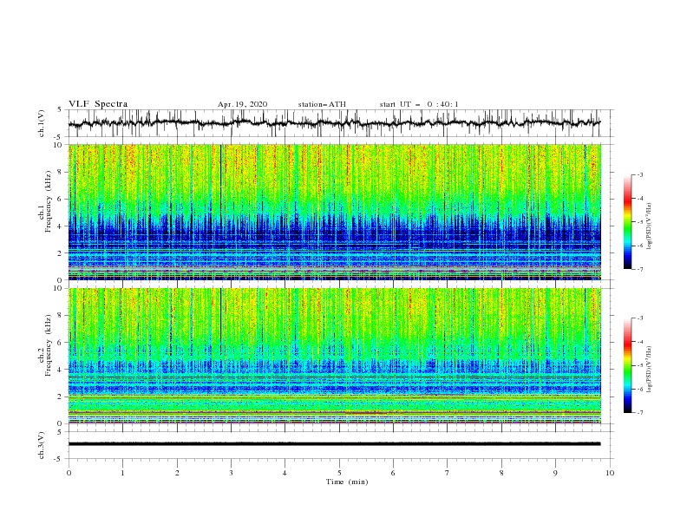Click the "-7" tick on ch.2 colorbar
This screenshot has height=531, width=687.
coord(639,413)
